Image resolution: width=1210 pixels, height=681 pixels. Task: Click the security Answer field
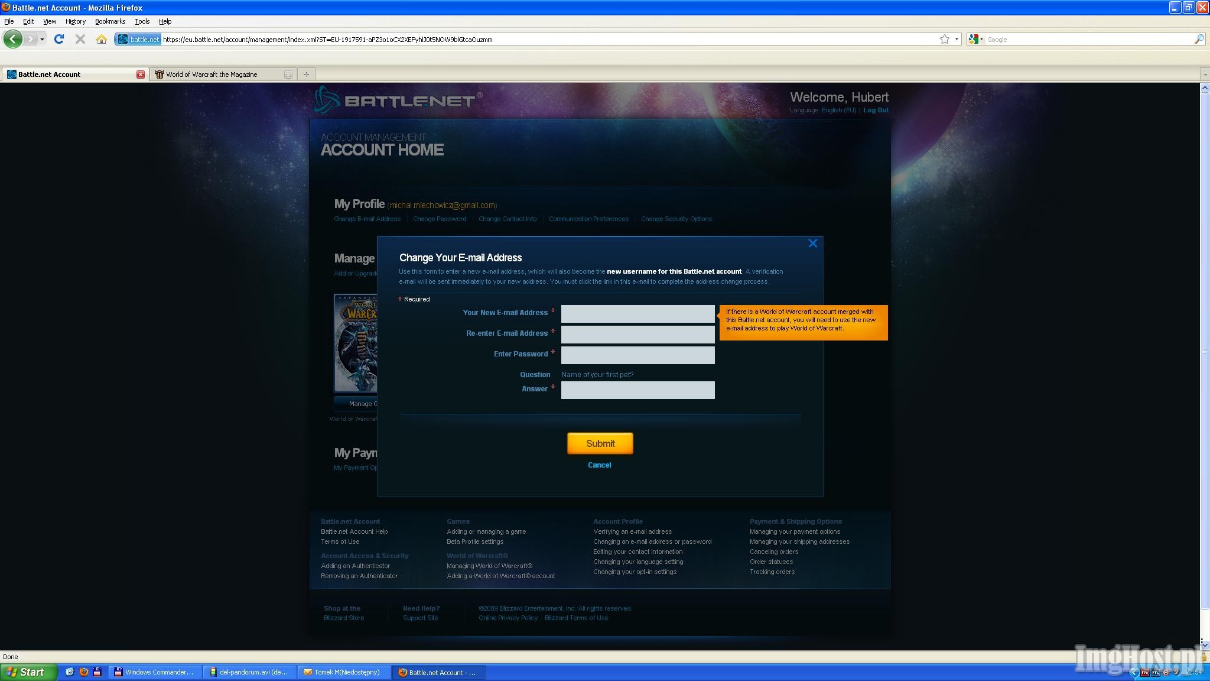[637, 390]
